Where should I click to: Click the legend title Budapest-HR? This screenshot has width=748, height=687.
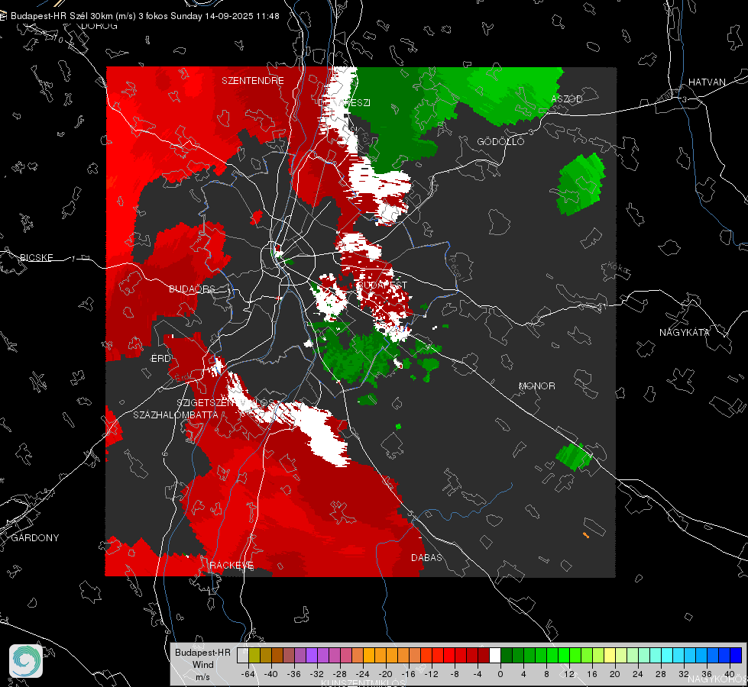202,653
